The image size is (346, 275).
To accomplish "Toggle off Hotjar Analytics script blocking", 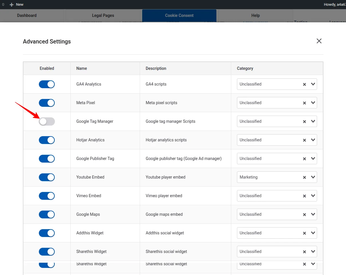I will tap(47, 140).
